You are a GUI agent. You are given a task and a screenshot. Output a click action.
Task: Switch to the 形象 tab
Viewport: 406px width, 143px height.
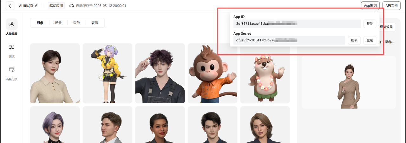[40, 23]
